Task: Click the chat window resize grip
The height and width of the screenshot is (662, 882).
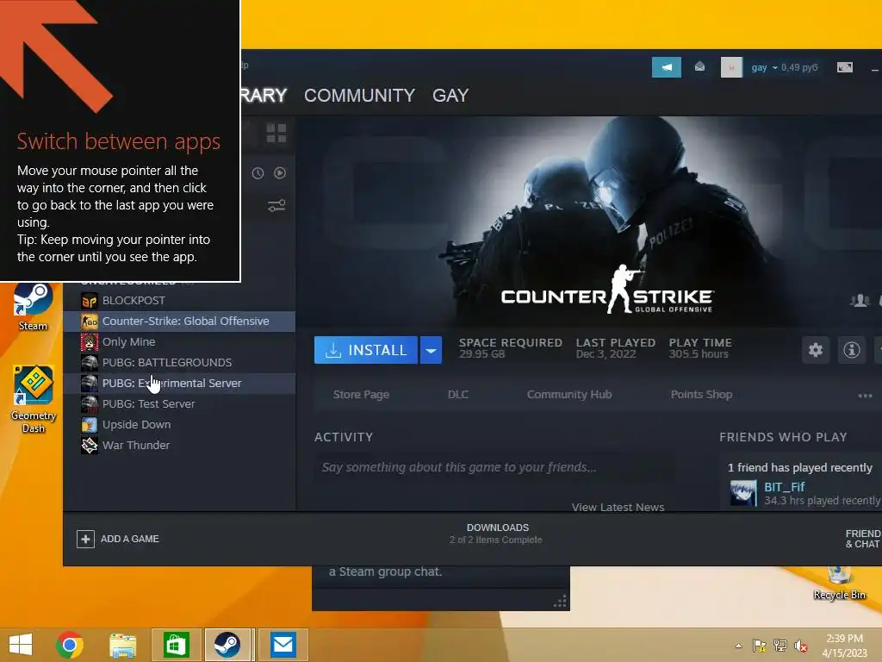Action: click(560, 601)
